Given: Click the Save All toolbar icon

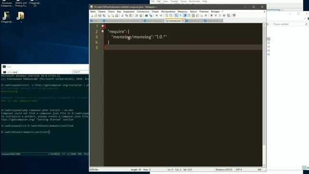Looking at the screenshot, I should pyautogui.click(x=104, y=15).
